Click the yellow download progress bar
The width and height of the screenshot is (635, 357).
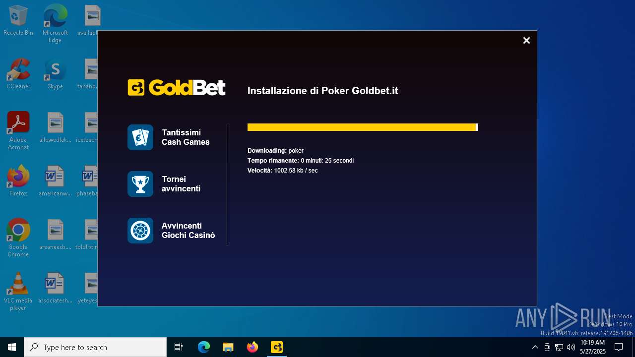point(363,127)
